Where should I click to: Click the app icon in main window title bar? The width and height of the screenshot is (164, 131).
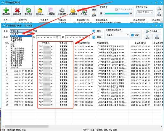coord(2,2)
